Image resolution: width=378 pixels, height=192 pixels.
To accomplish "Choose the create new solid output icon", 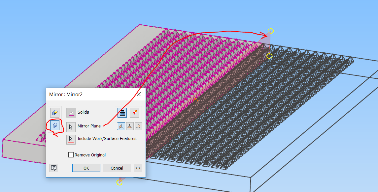I will pos(134,112).
